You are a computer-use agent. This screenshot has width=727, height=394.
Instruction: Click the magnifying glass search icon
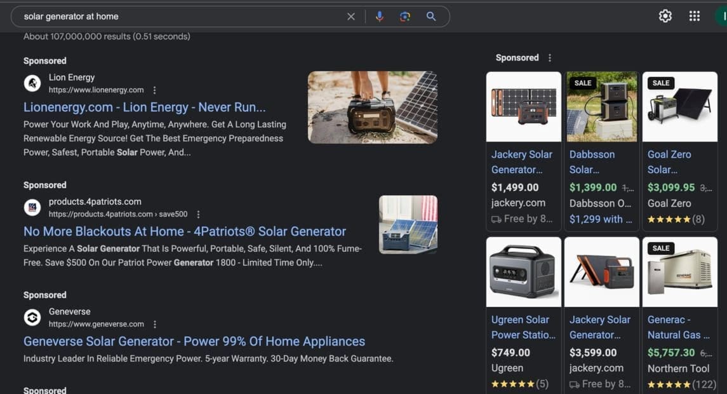click(431, 17)
